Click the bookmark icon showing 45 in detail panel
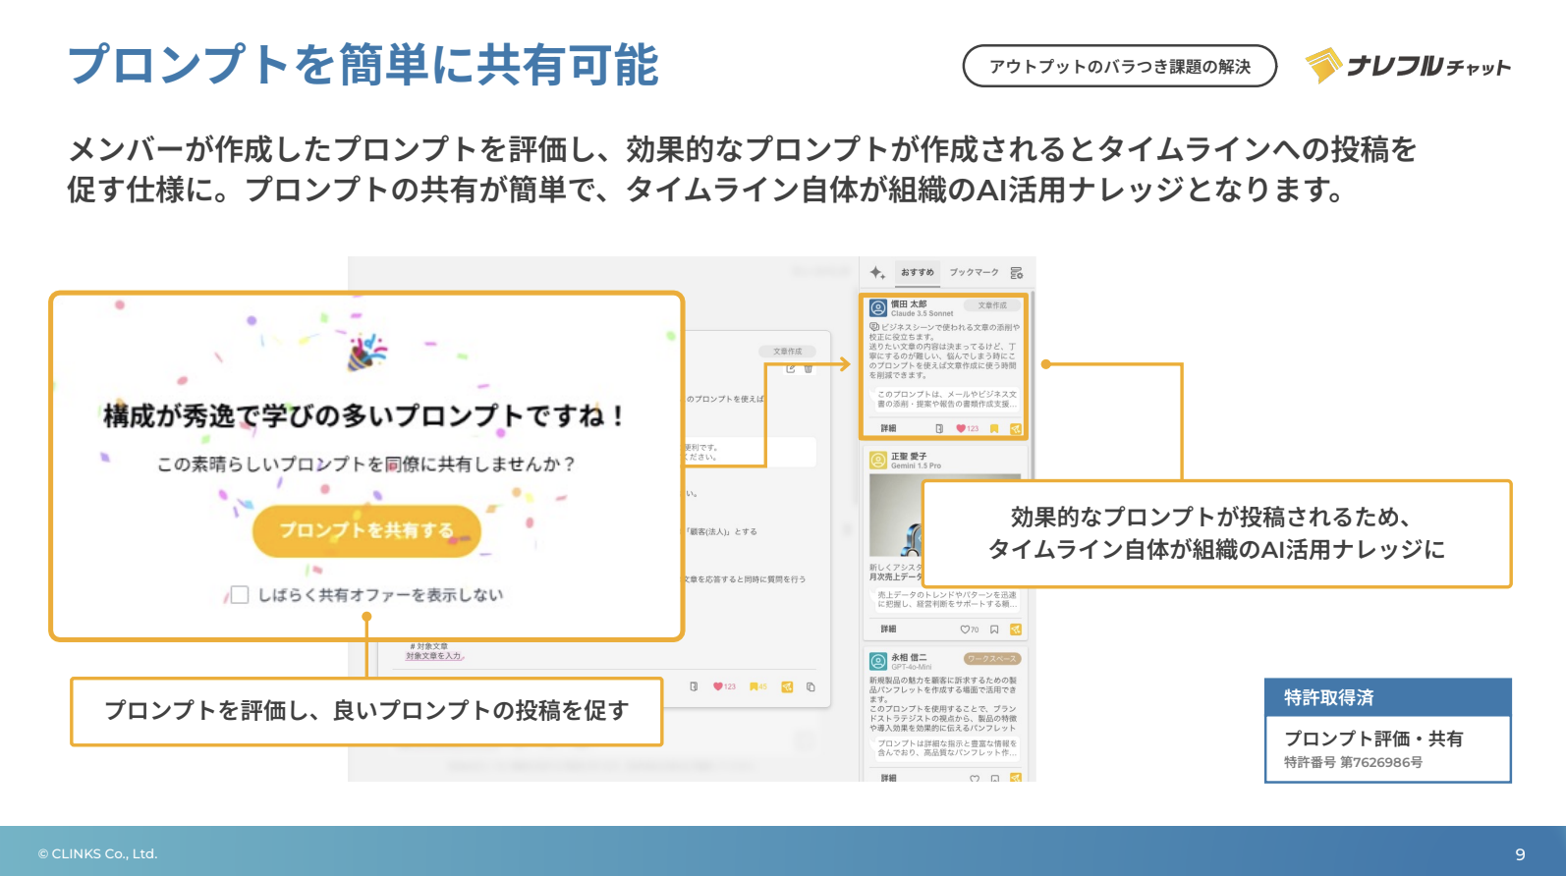Image resolution: width=1566 pixels, height=876 pixels. coord(755,687)
